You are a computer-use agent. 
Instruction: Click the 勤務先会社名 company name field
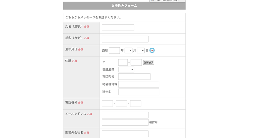pos(125,134)
